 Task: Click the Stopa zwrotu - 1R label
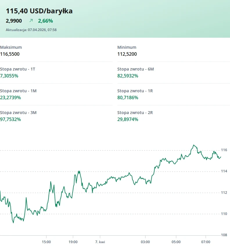pos(135,91)
